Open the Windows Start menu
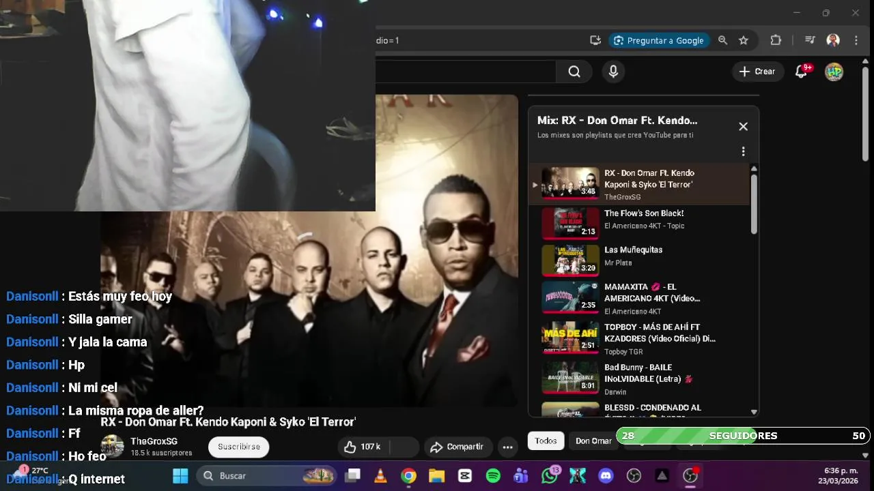 [x=180, y=475]
